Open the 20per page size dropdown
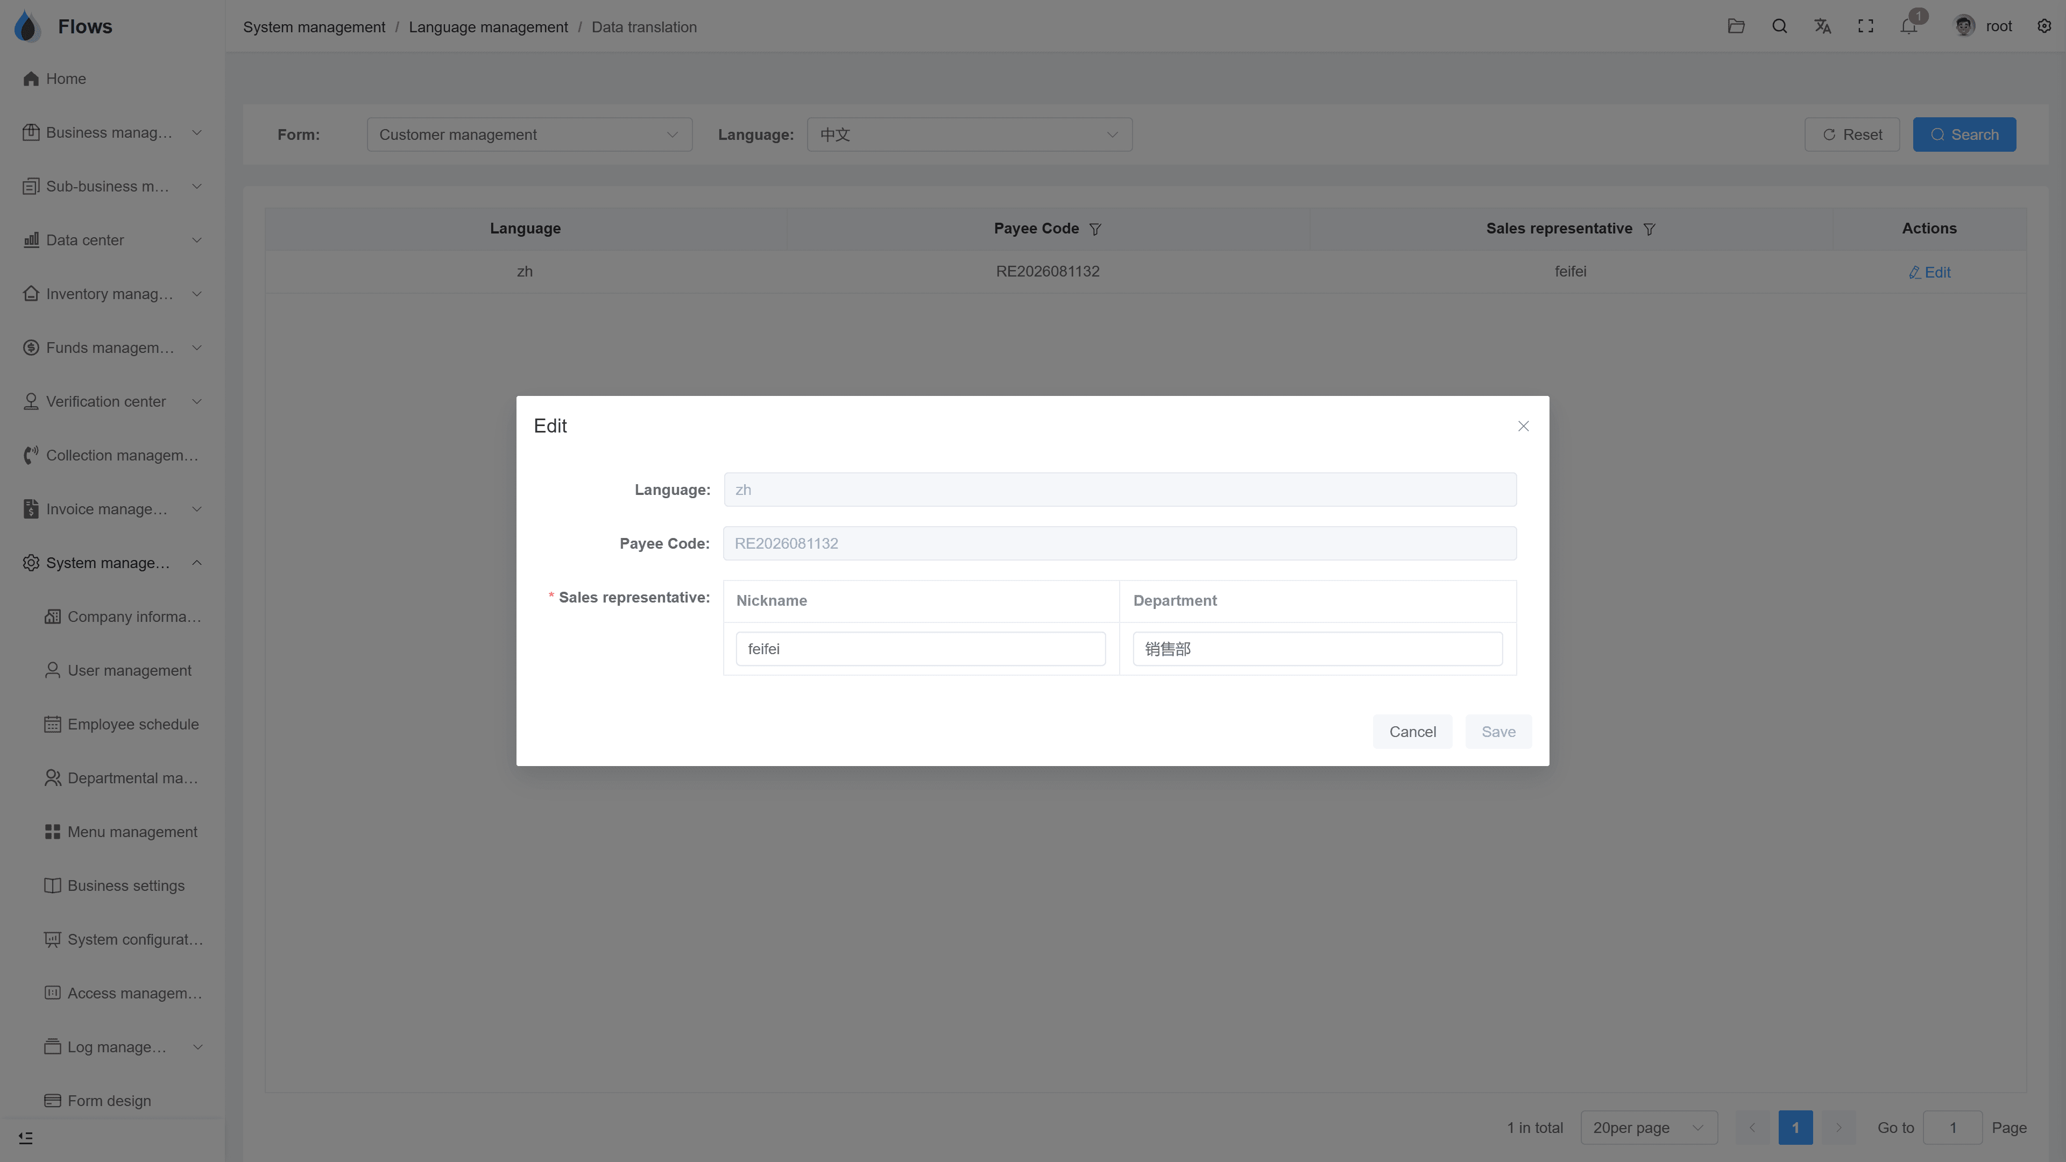2066x1162 pixels. (x=1649, y=1128)
